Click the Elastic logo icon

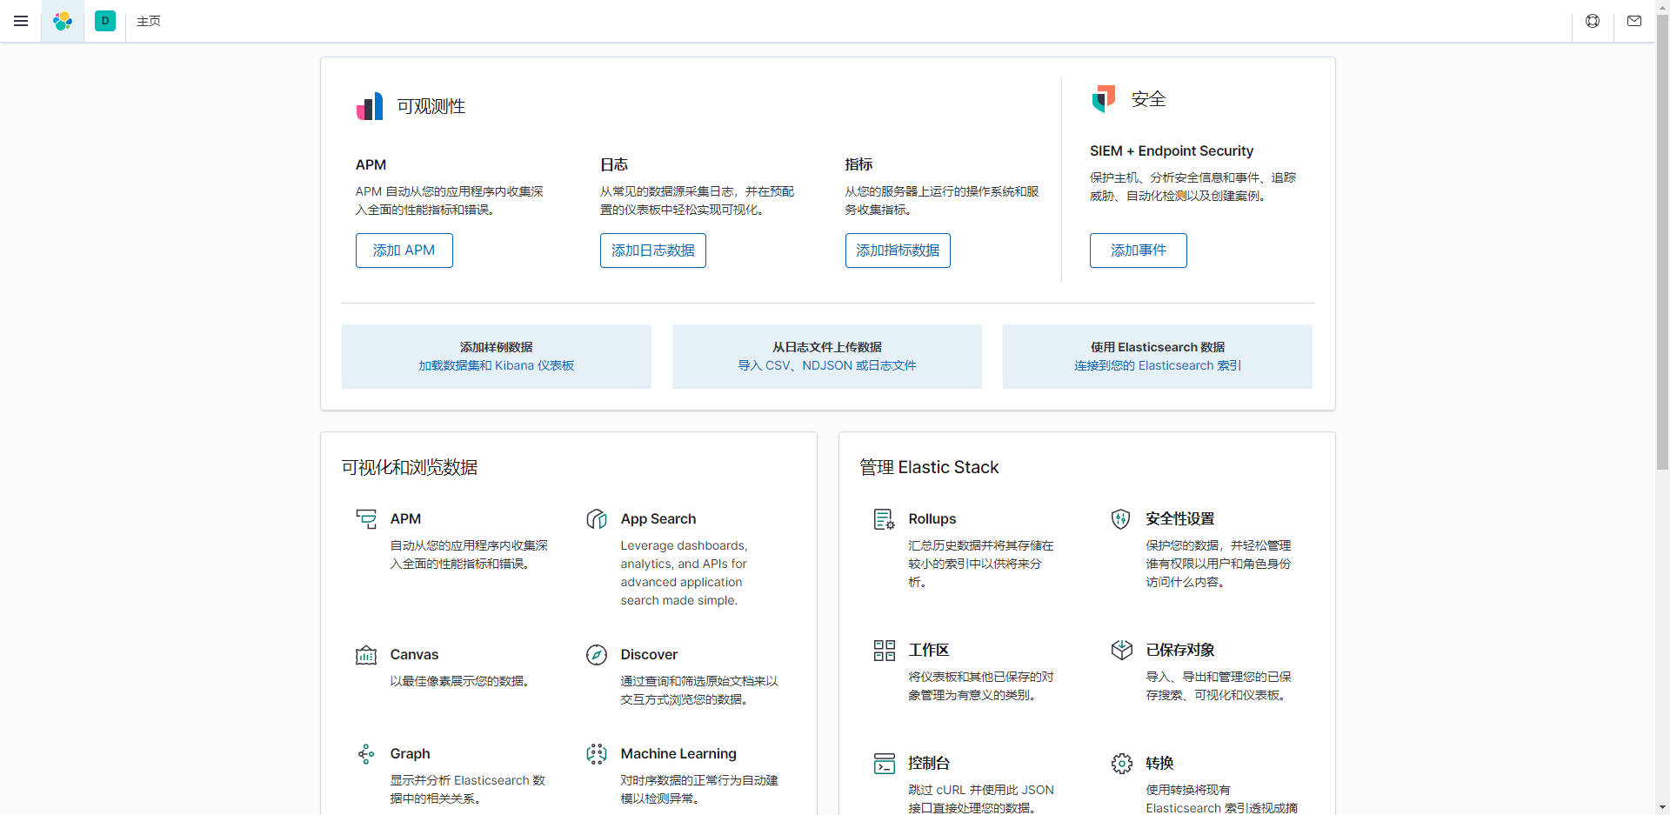point(63,21)
